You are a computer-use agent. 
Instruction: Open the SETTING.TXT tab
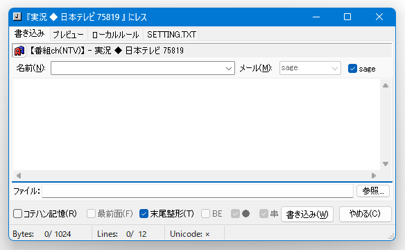[x=171, y=35]
